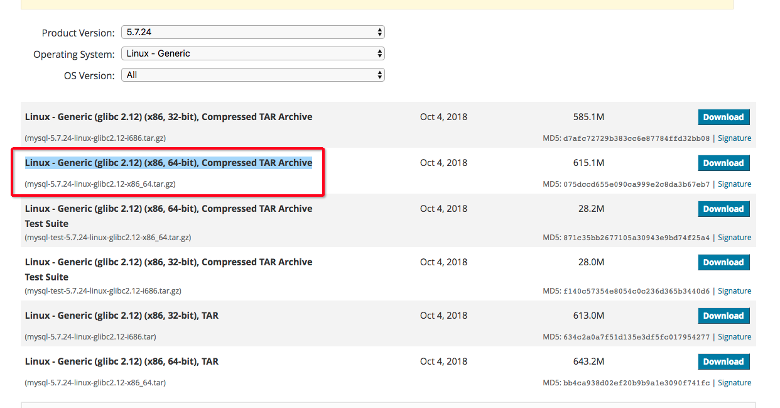Open the Operating System dropdown Linux - Generic

coord(252,53)
